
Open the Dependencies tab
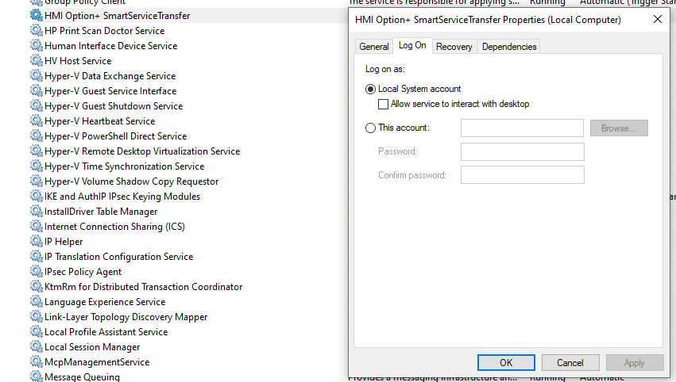(509, 47)
